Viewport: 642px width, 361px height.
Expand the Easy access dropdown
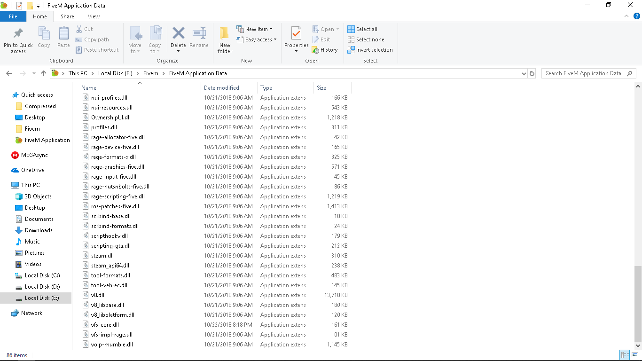click(256, 39)
